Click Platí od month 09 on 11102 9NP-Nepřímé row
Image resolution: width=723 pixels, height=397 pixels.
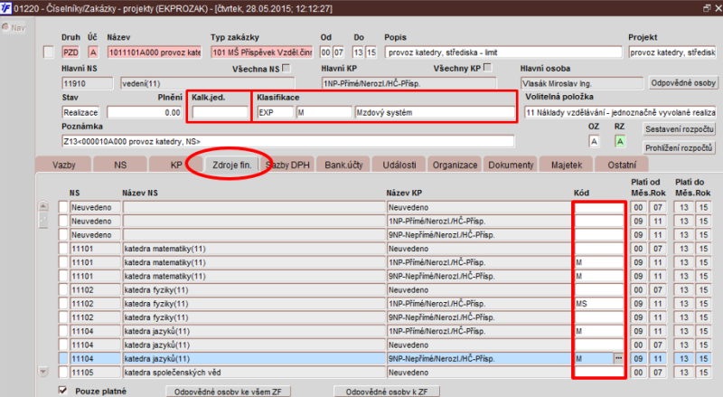click(x=638, y=317)
